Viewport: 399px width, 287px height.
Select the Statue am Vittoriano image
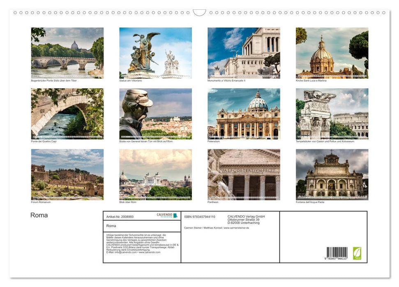[155, 53]
